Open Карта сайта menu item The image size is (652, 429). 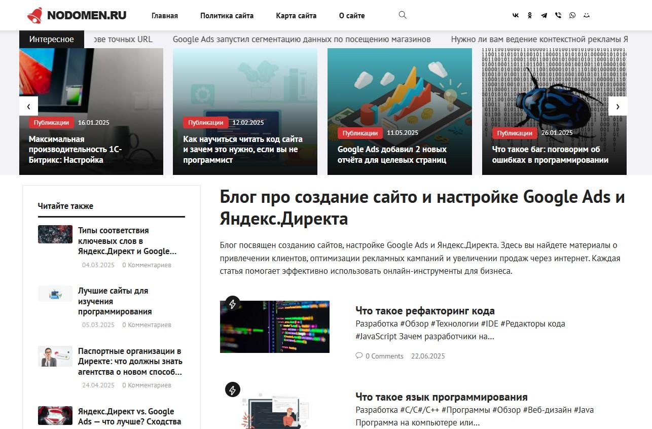pyautogui.click(x=296, y=16)
